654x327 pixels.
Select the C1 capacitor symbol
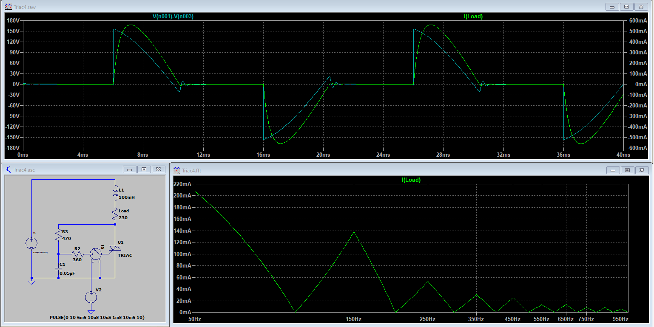pyautogui.click(x=58, y=269)
